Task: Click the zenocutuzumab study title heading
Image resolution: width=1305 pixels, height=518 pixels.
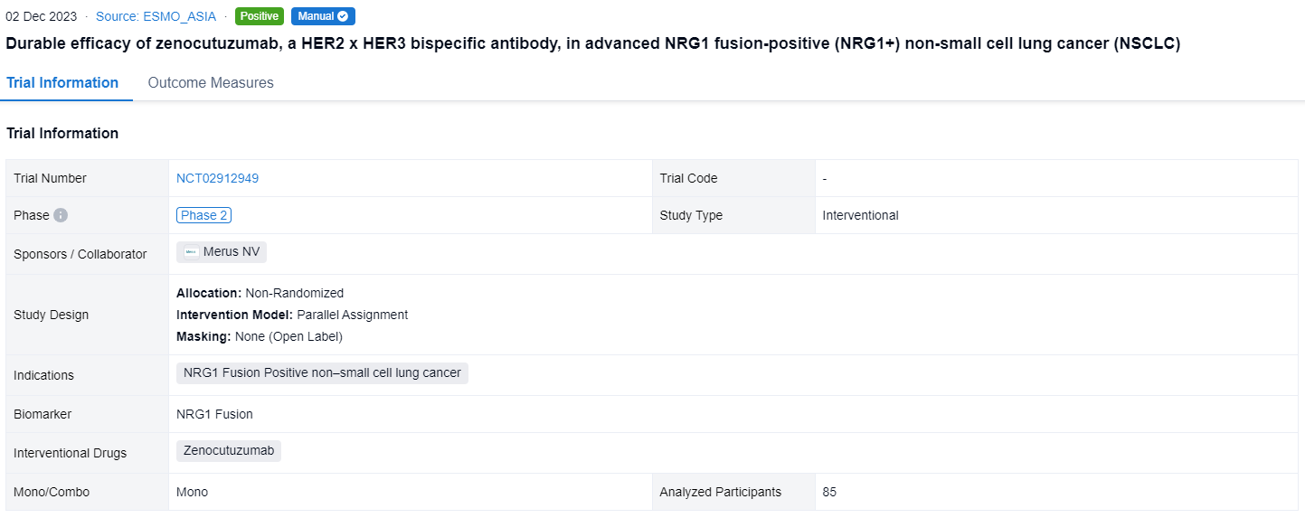Action: [x=592, y=43]
